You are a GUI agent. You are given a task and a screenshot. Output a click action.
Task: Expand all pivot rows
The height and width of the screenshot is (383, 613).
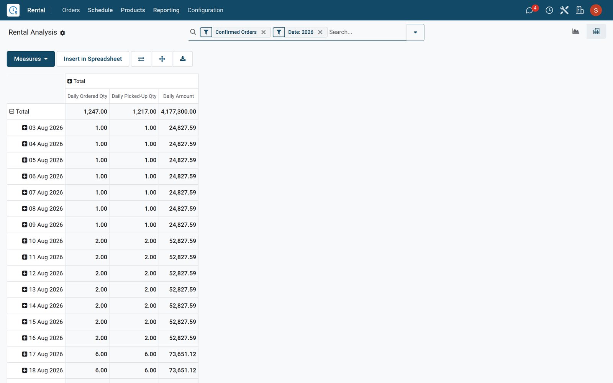[x=162, y=59]
